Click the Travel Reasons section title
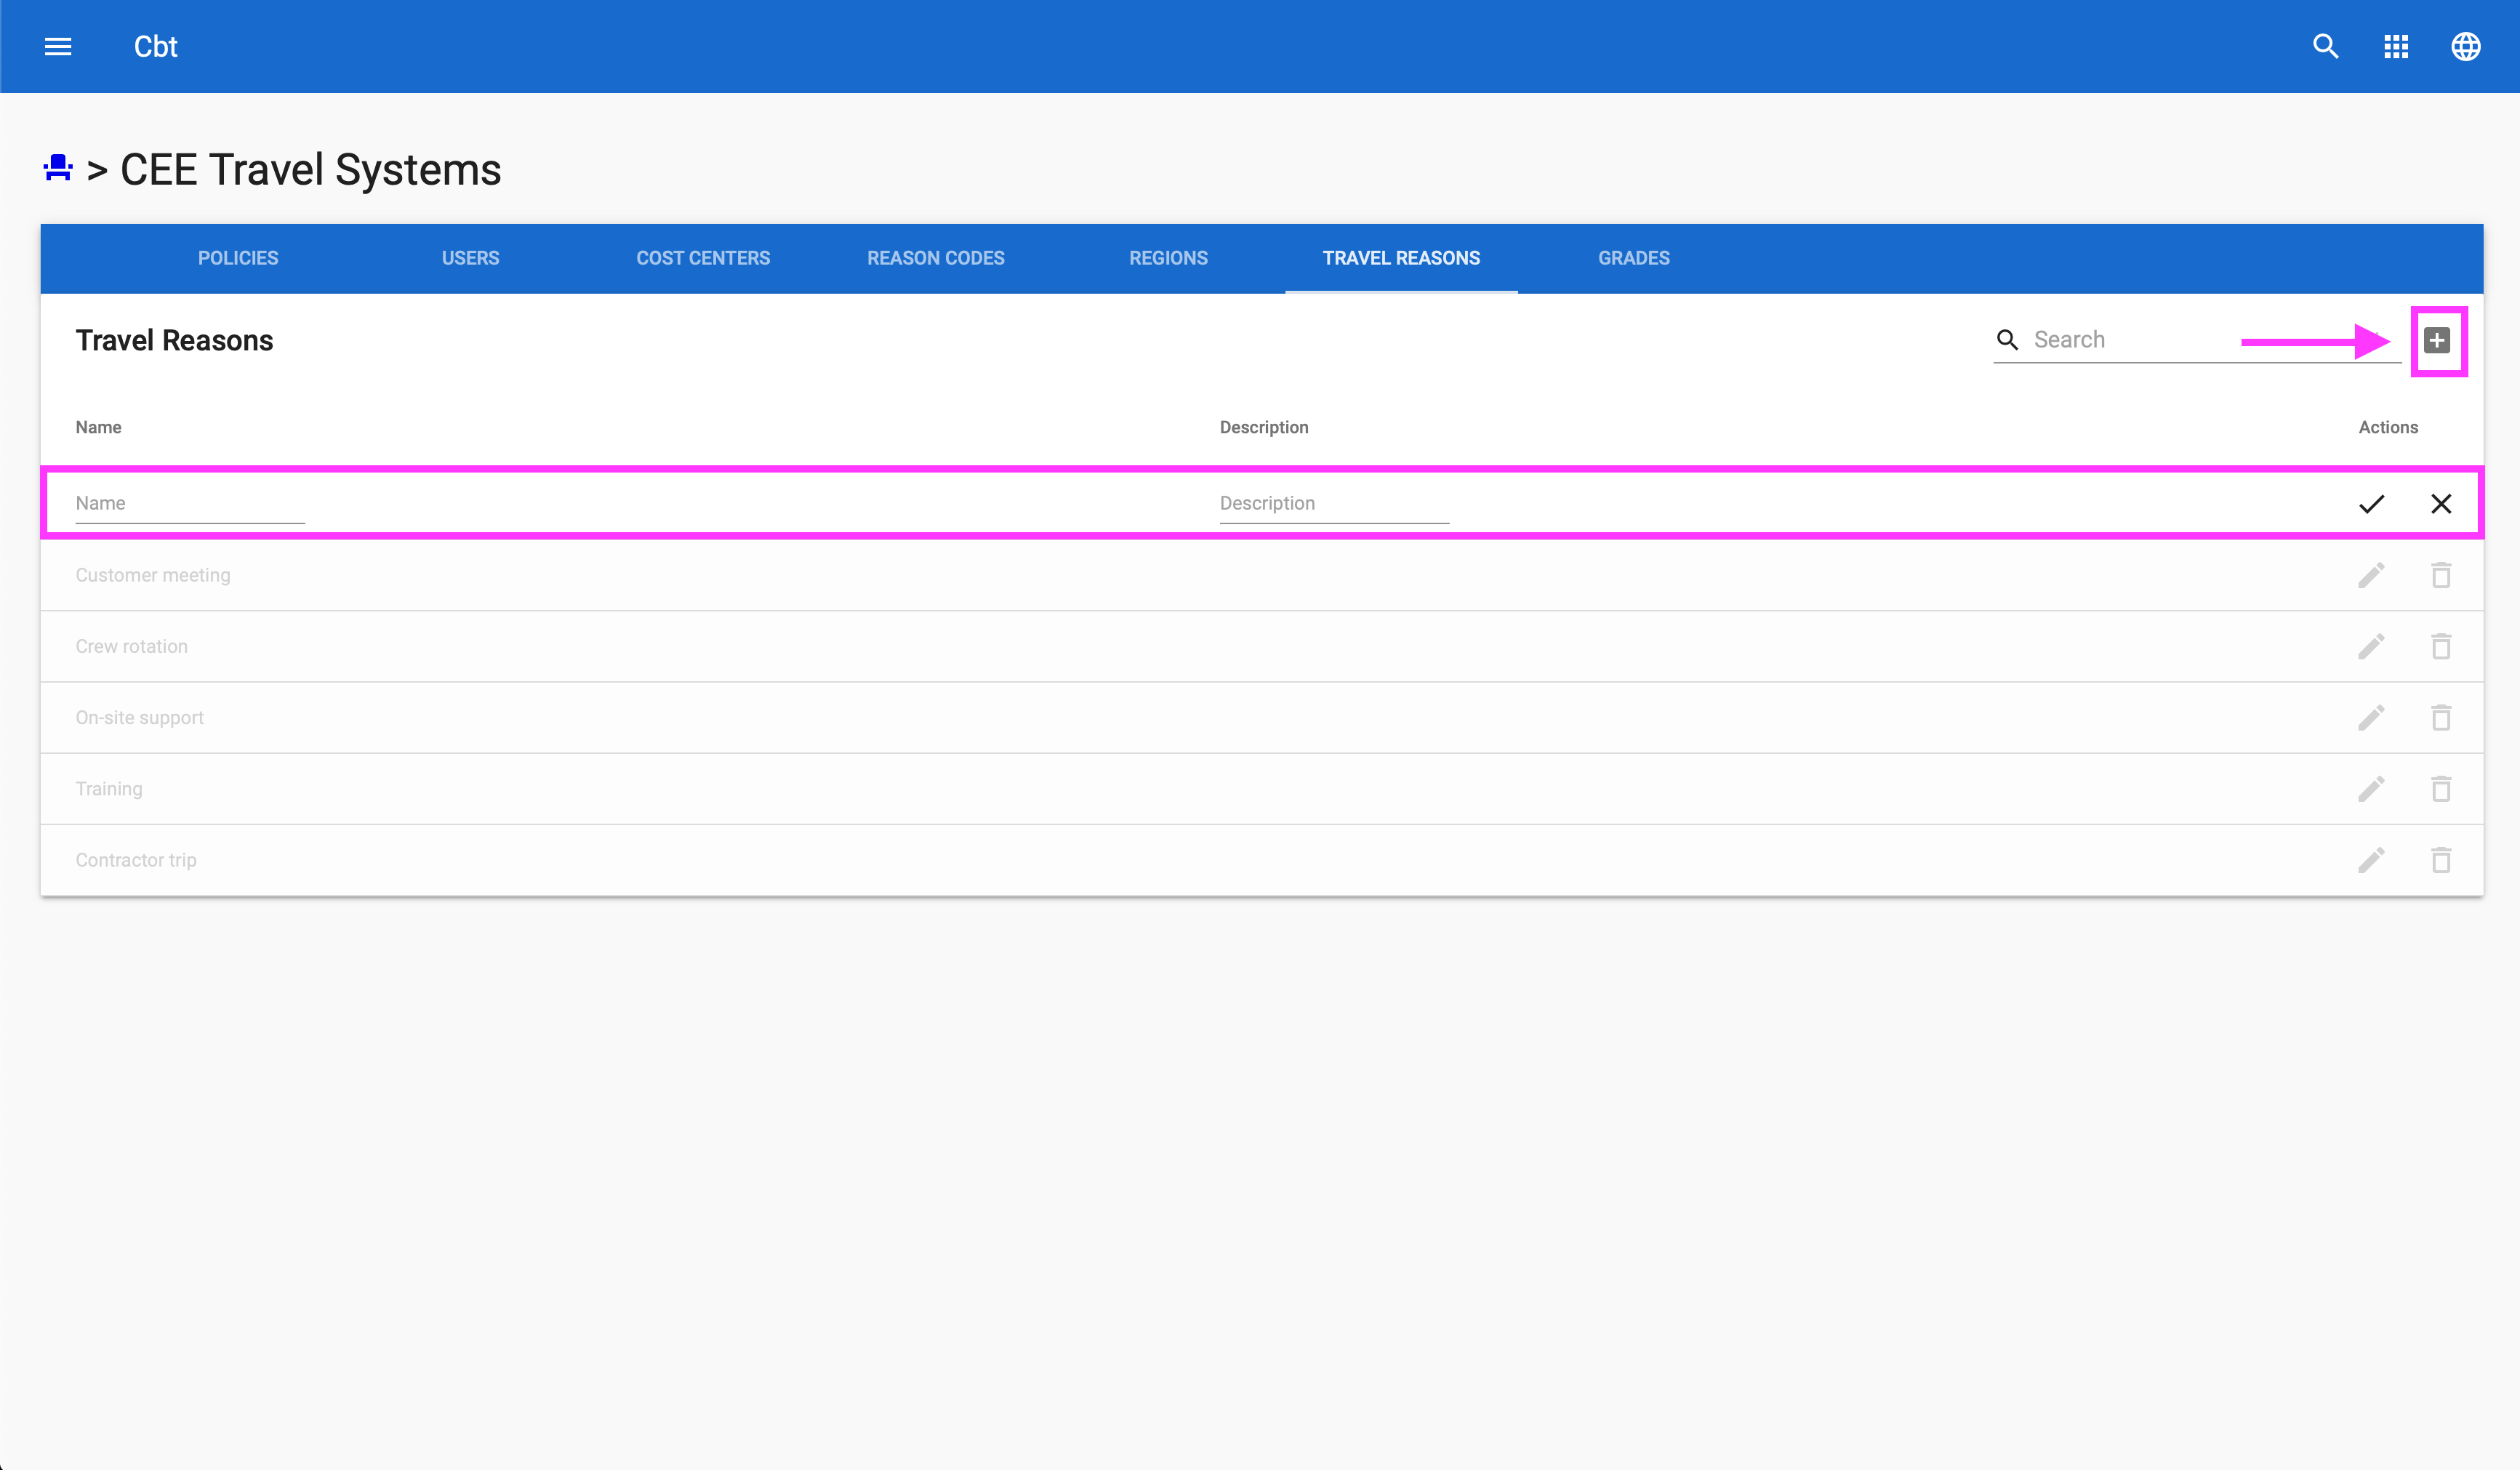The image size is (2520, 1470). pyautogui.click(x=174, y=340)
